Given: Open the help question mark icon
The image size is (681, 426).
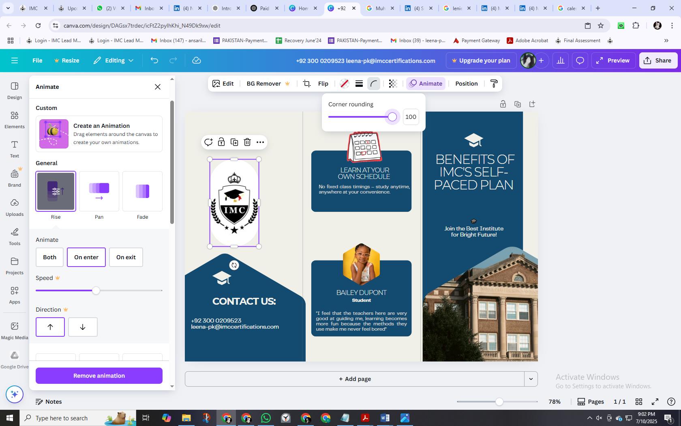Looking at the screenshot, I should coord(671,402).
